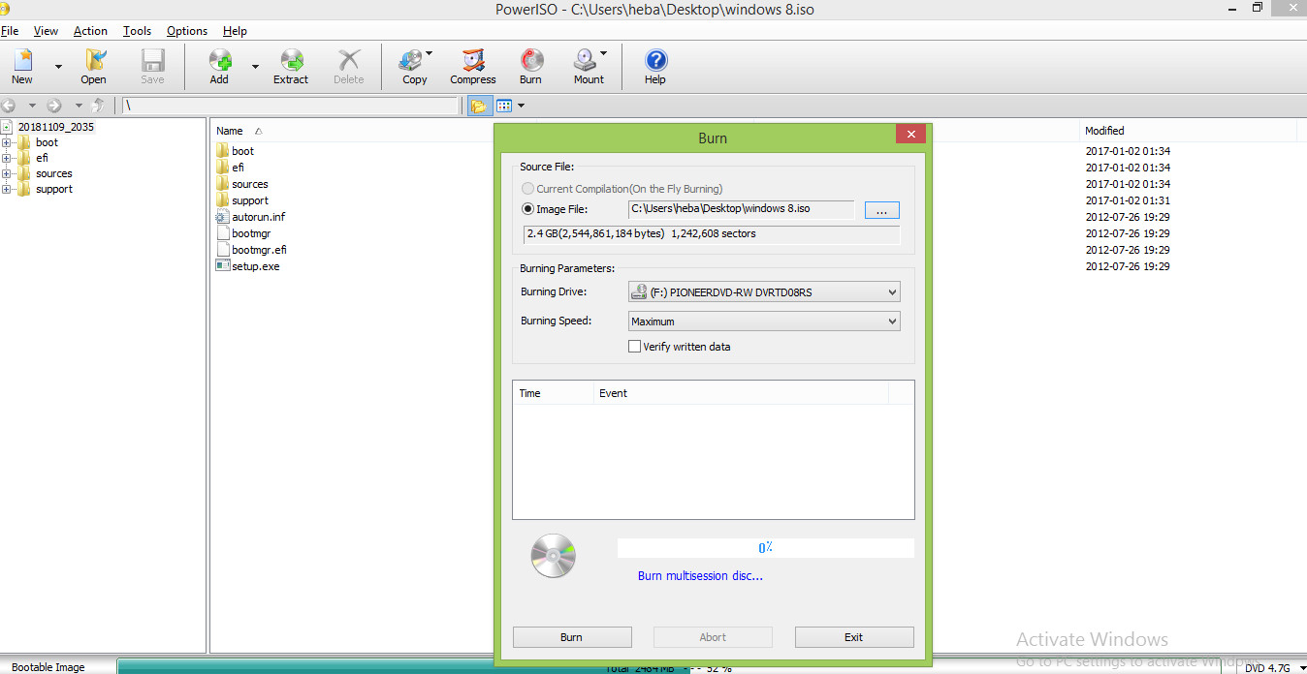Screen dimensions: 1307x674
Task: Click the forward navigation arrow
Action: [54, 106]
